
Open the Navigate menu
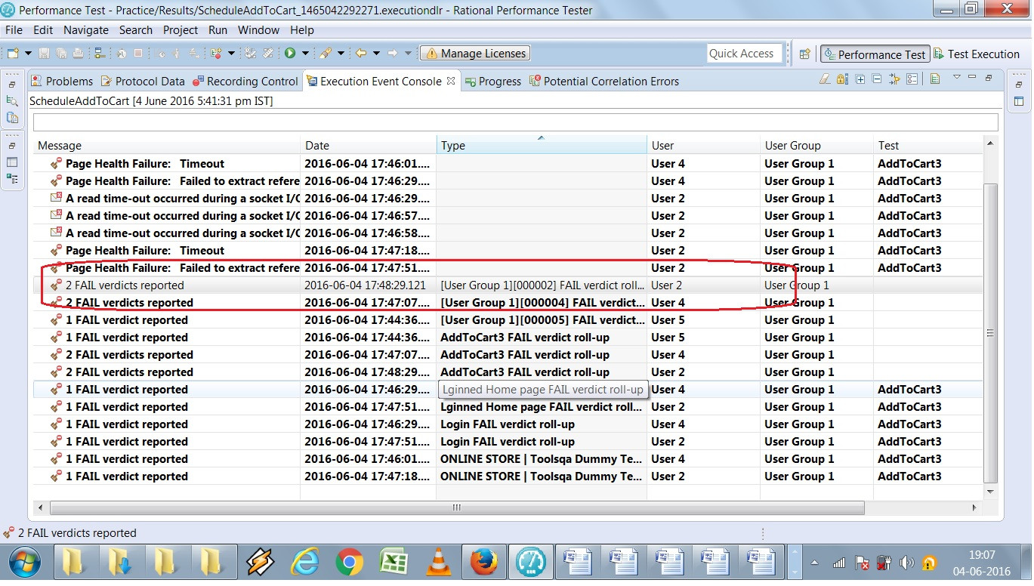click(86, 30)
